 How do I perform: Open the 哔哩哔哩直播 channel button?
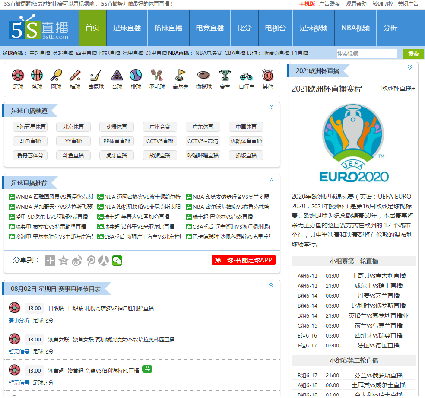click(203, 155)
